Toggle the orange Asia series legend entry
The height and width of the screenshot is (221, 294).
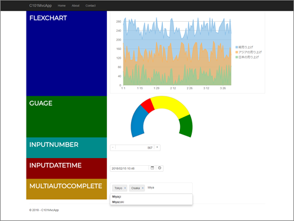coord(249,52)
